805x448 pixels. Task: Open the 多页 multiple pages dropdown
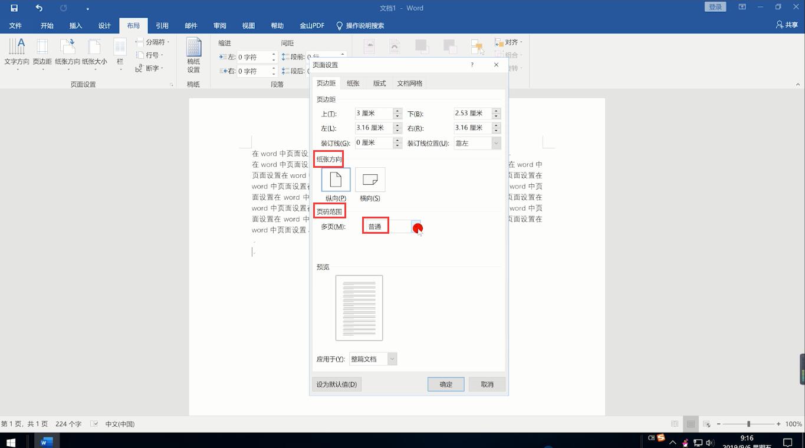pos(416,226)
